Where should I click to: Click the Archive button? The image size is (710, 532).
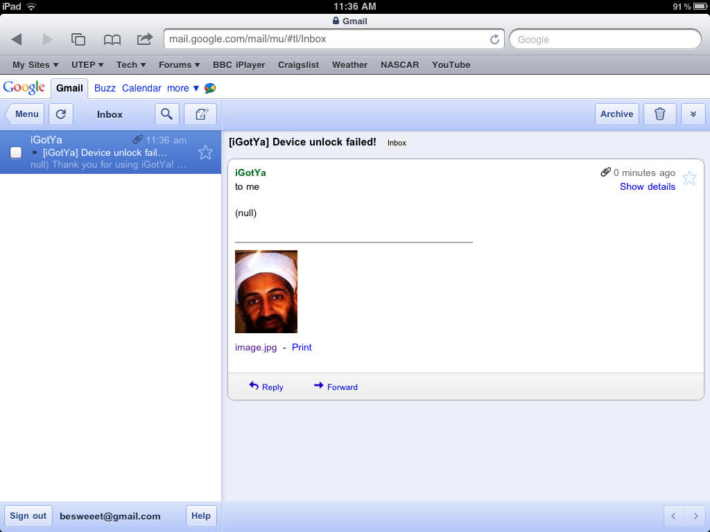click(x=616, y=114)
